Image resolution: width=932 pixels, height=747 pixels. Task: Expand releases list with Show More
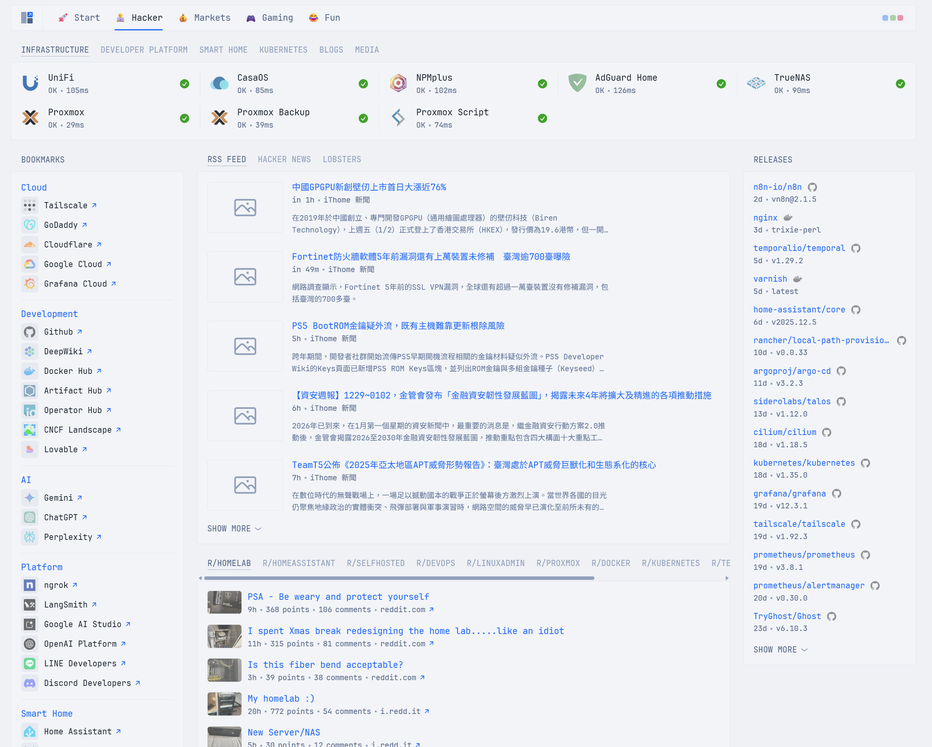click(x=780, y=649)
